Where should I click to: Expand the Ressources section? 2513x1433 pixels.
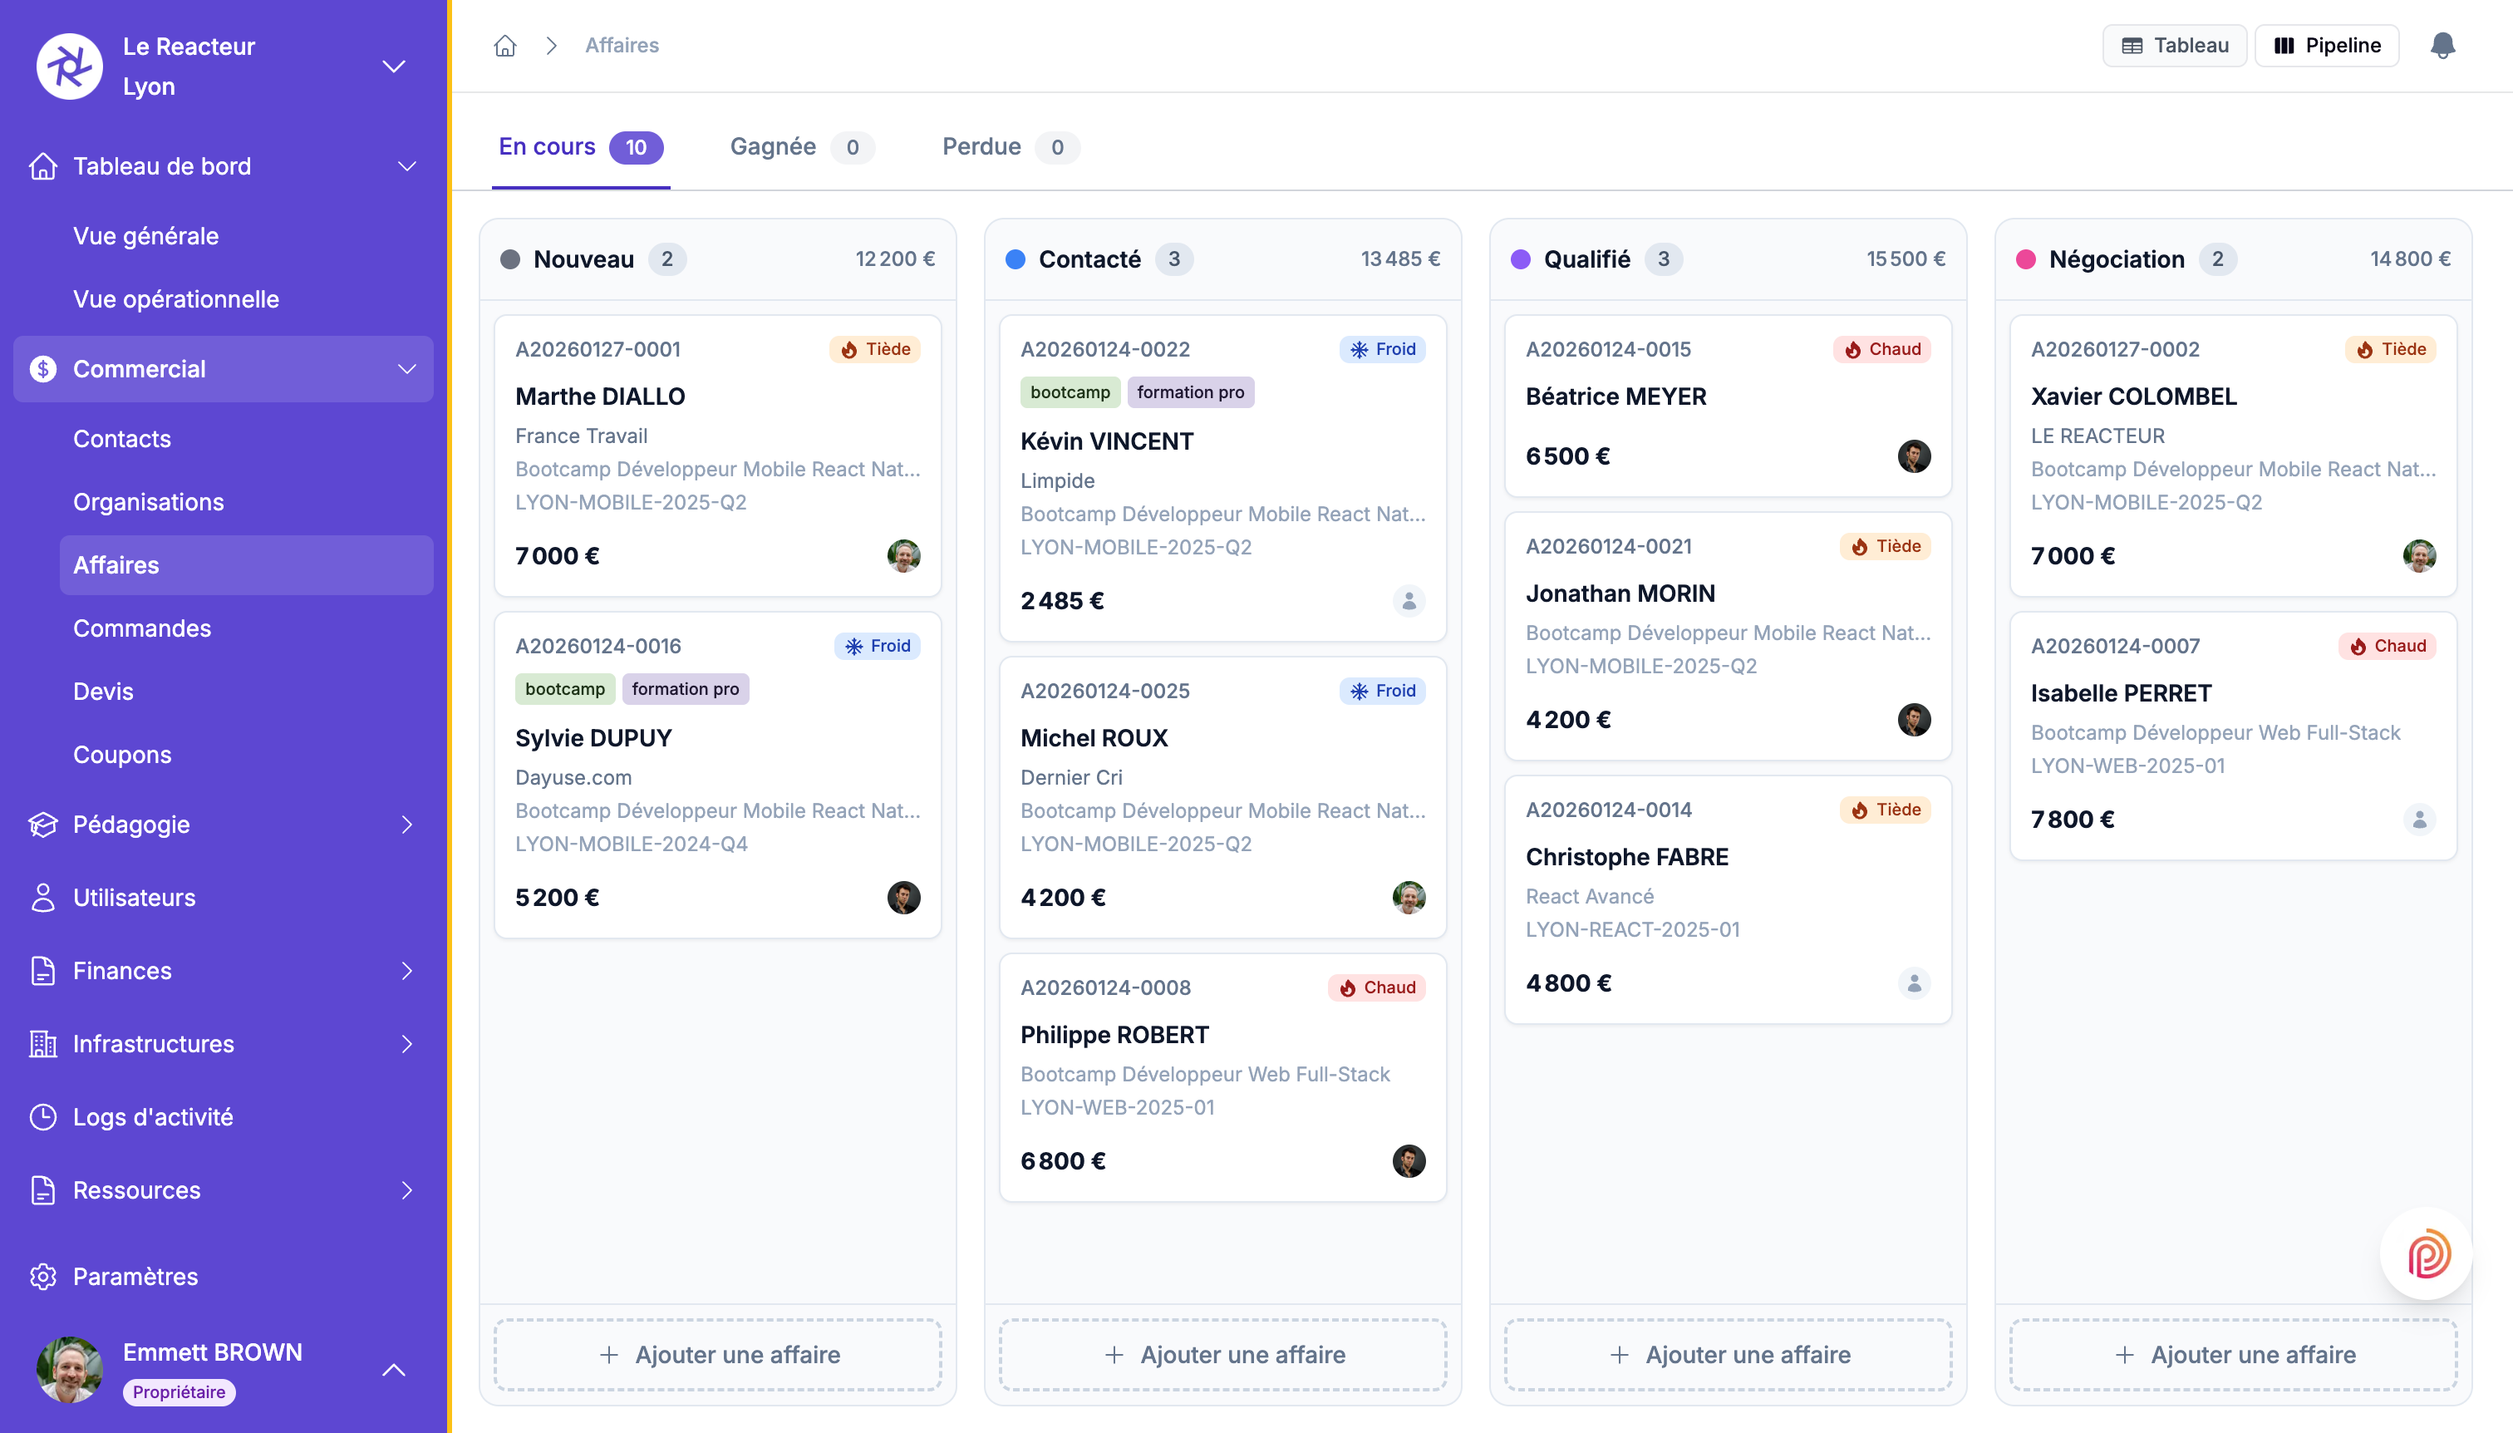(406, 1190)
